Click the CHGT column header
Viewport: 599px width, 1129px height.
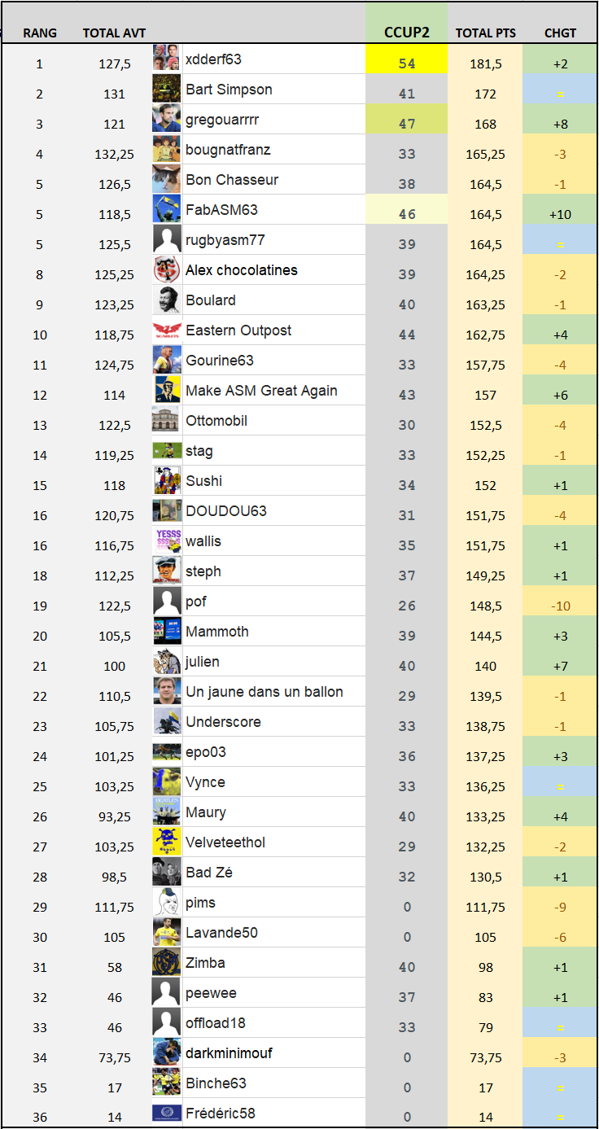click(x=560, y=33)
